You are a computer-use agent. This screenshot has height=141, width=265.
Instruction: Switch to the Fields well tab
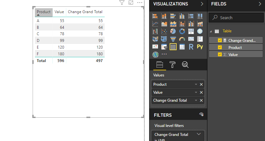(159, 65)
